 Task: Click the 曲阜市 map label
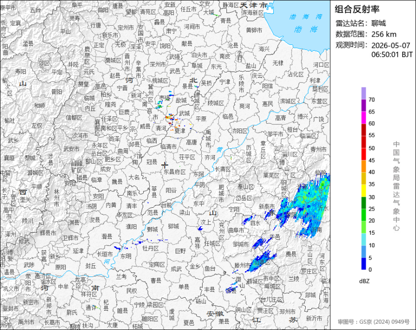[236, 230]
